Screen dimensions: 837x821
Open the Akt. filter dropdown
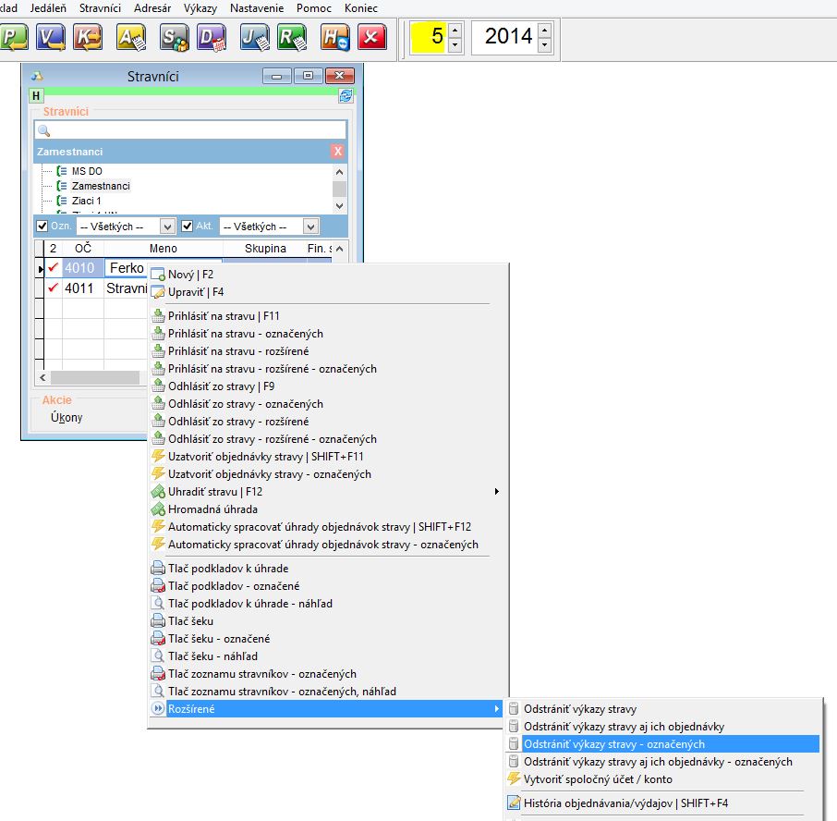(x=310, y=227)
